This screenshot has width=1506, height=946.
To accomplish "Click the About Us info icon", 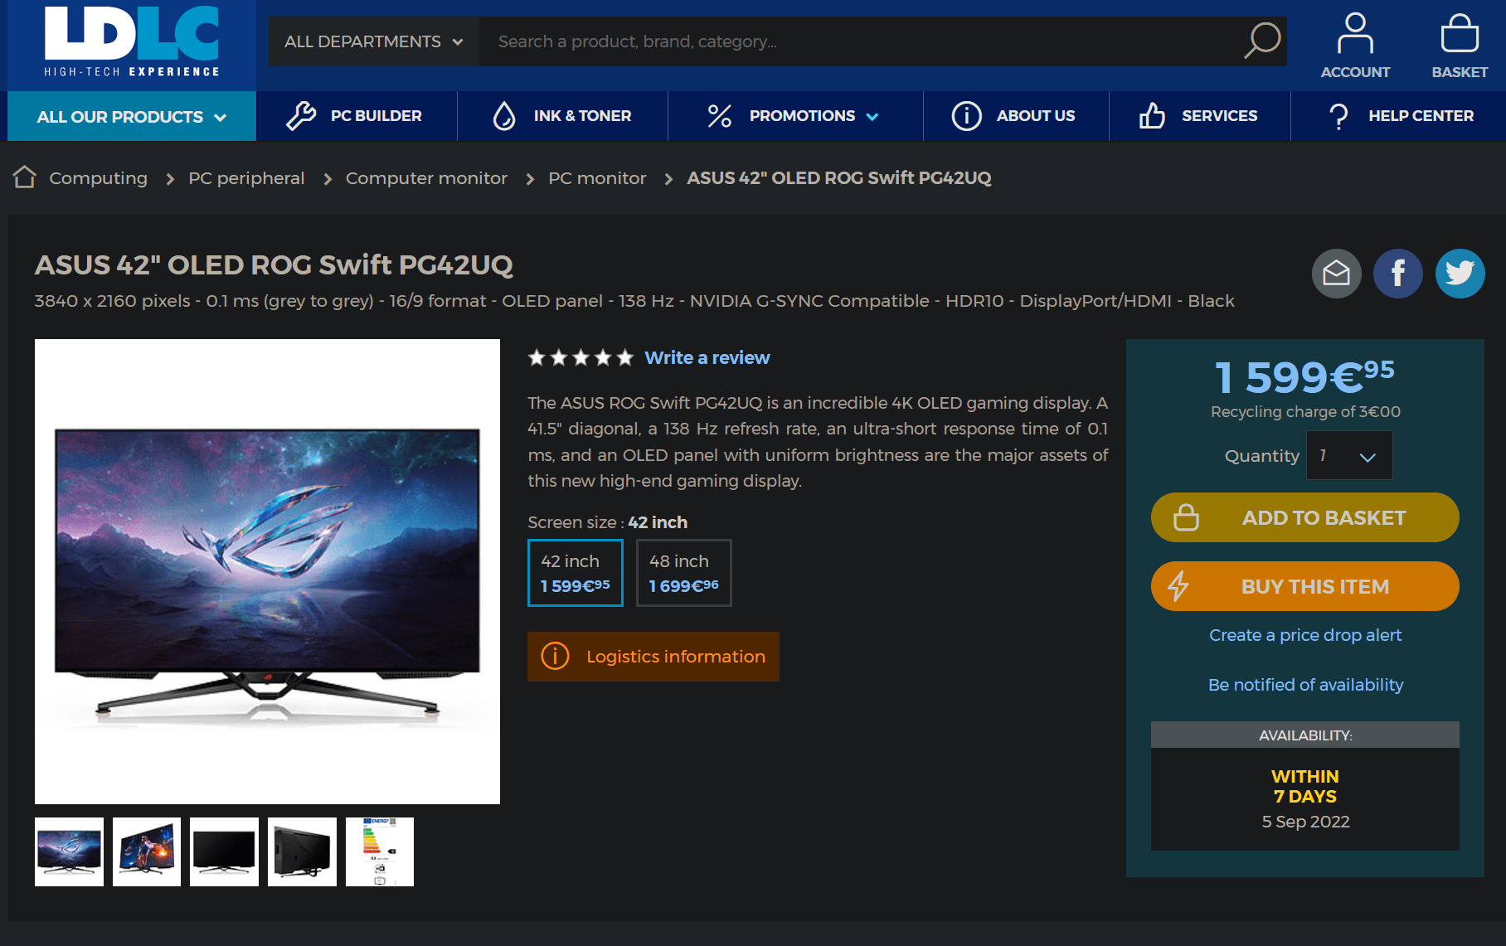I will (x=966, y=116).
